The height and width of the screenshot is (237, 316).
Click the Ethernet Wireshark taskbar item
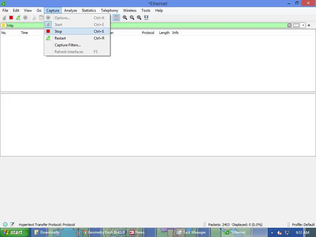click(244, 233)
